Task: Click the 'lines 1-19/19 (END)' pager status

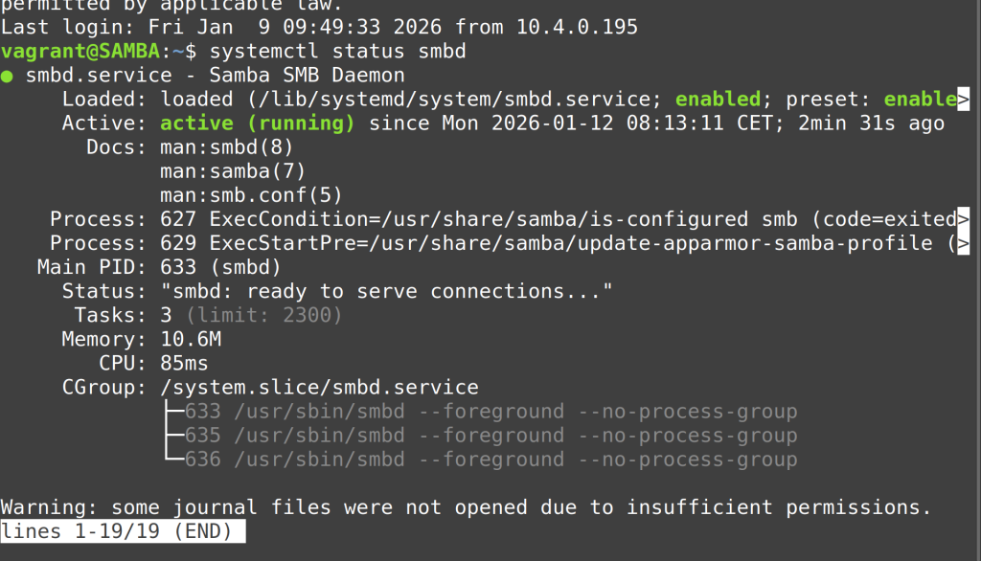Action: [123, 531]
